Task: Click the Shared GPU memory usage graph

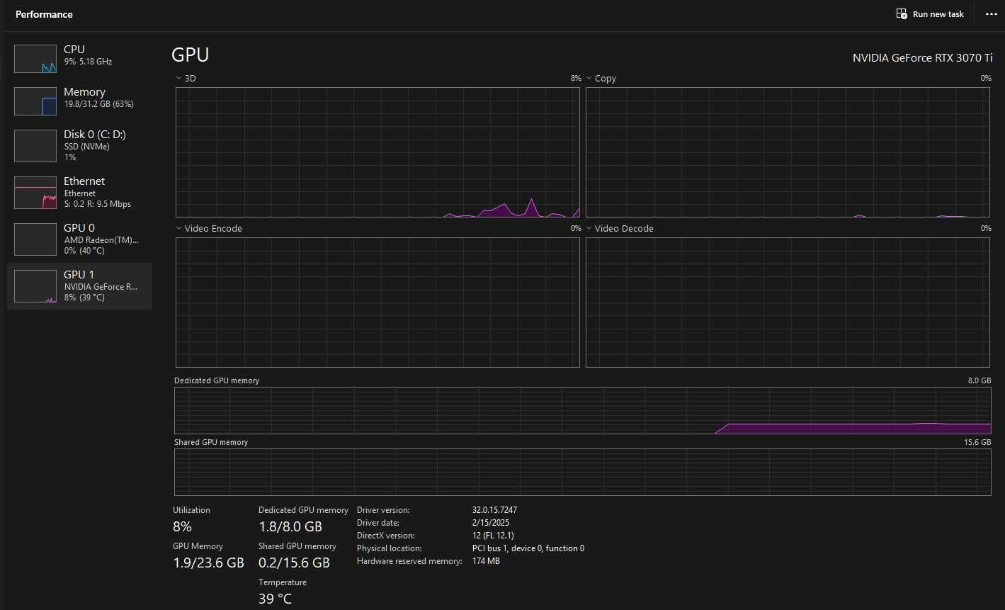Action: point(583,472)
